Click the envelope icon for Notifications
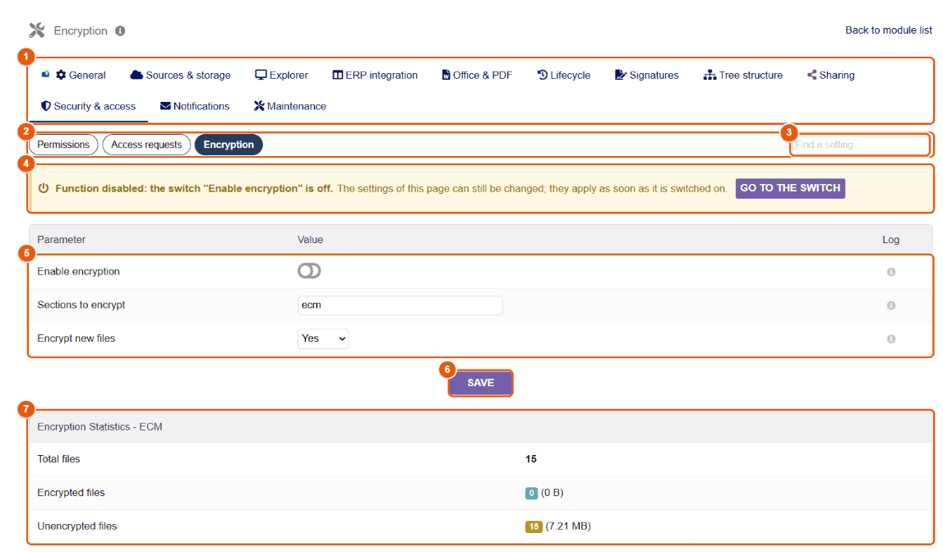 tap(165, 106)
